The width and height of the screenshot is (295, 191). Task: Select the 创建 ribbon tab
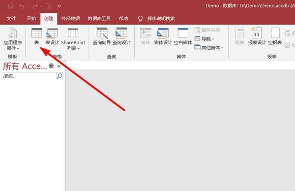49,18
